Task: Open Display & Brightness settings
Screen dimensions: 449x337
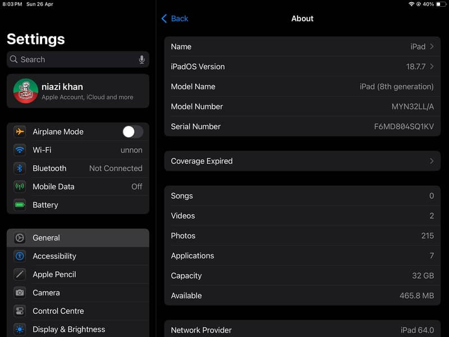Action: pyautogui.click(x=78, y=330)
